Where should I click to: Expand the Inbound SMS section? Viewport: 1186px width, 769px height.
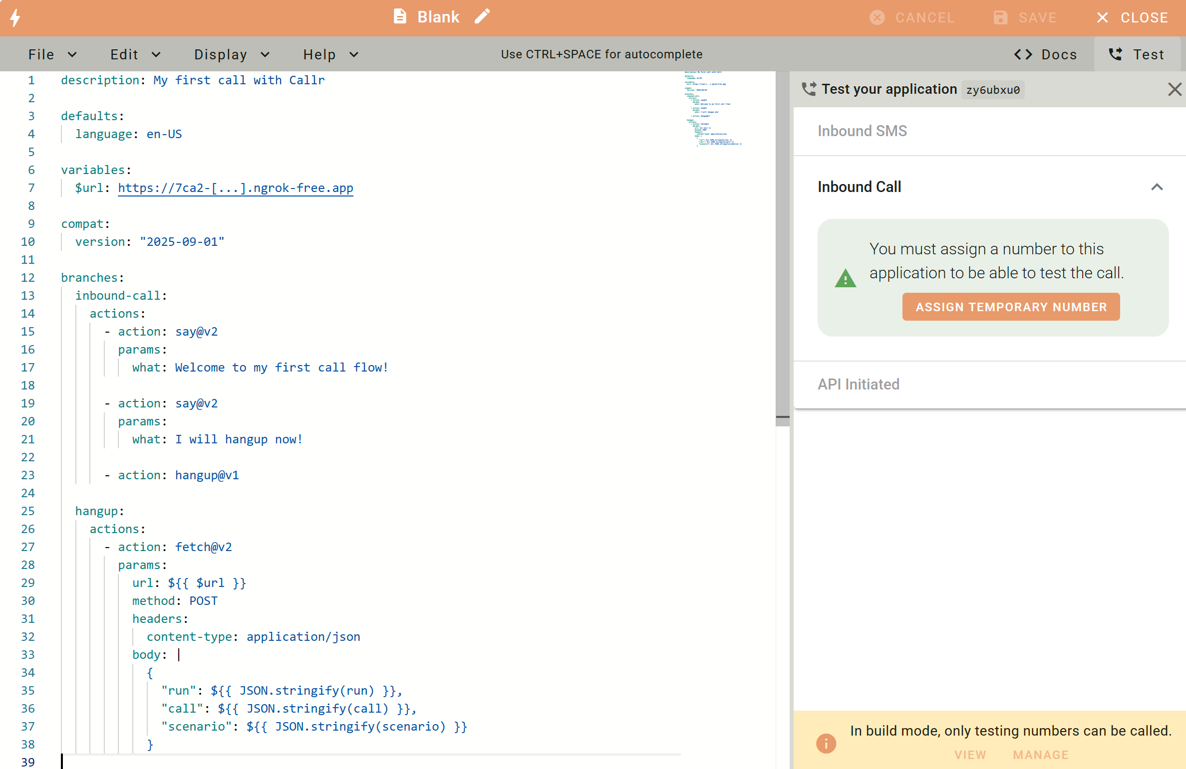click(862, 131)
